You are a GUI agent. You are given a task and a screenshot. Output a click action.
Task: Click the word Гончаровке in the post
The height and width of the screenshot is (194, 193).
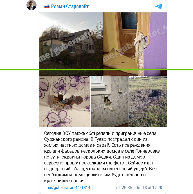tap(148, 151)
